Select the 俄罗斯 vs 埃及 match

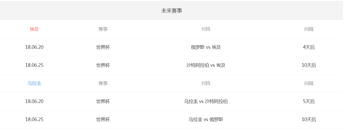tap(206, 47)
